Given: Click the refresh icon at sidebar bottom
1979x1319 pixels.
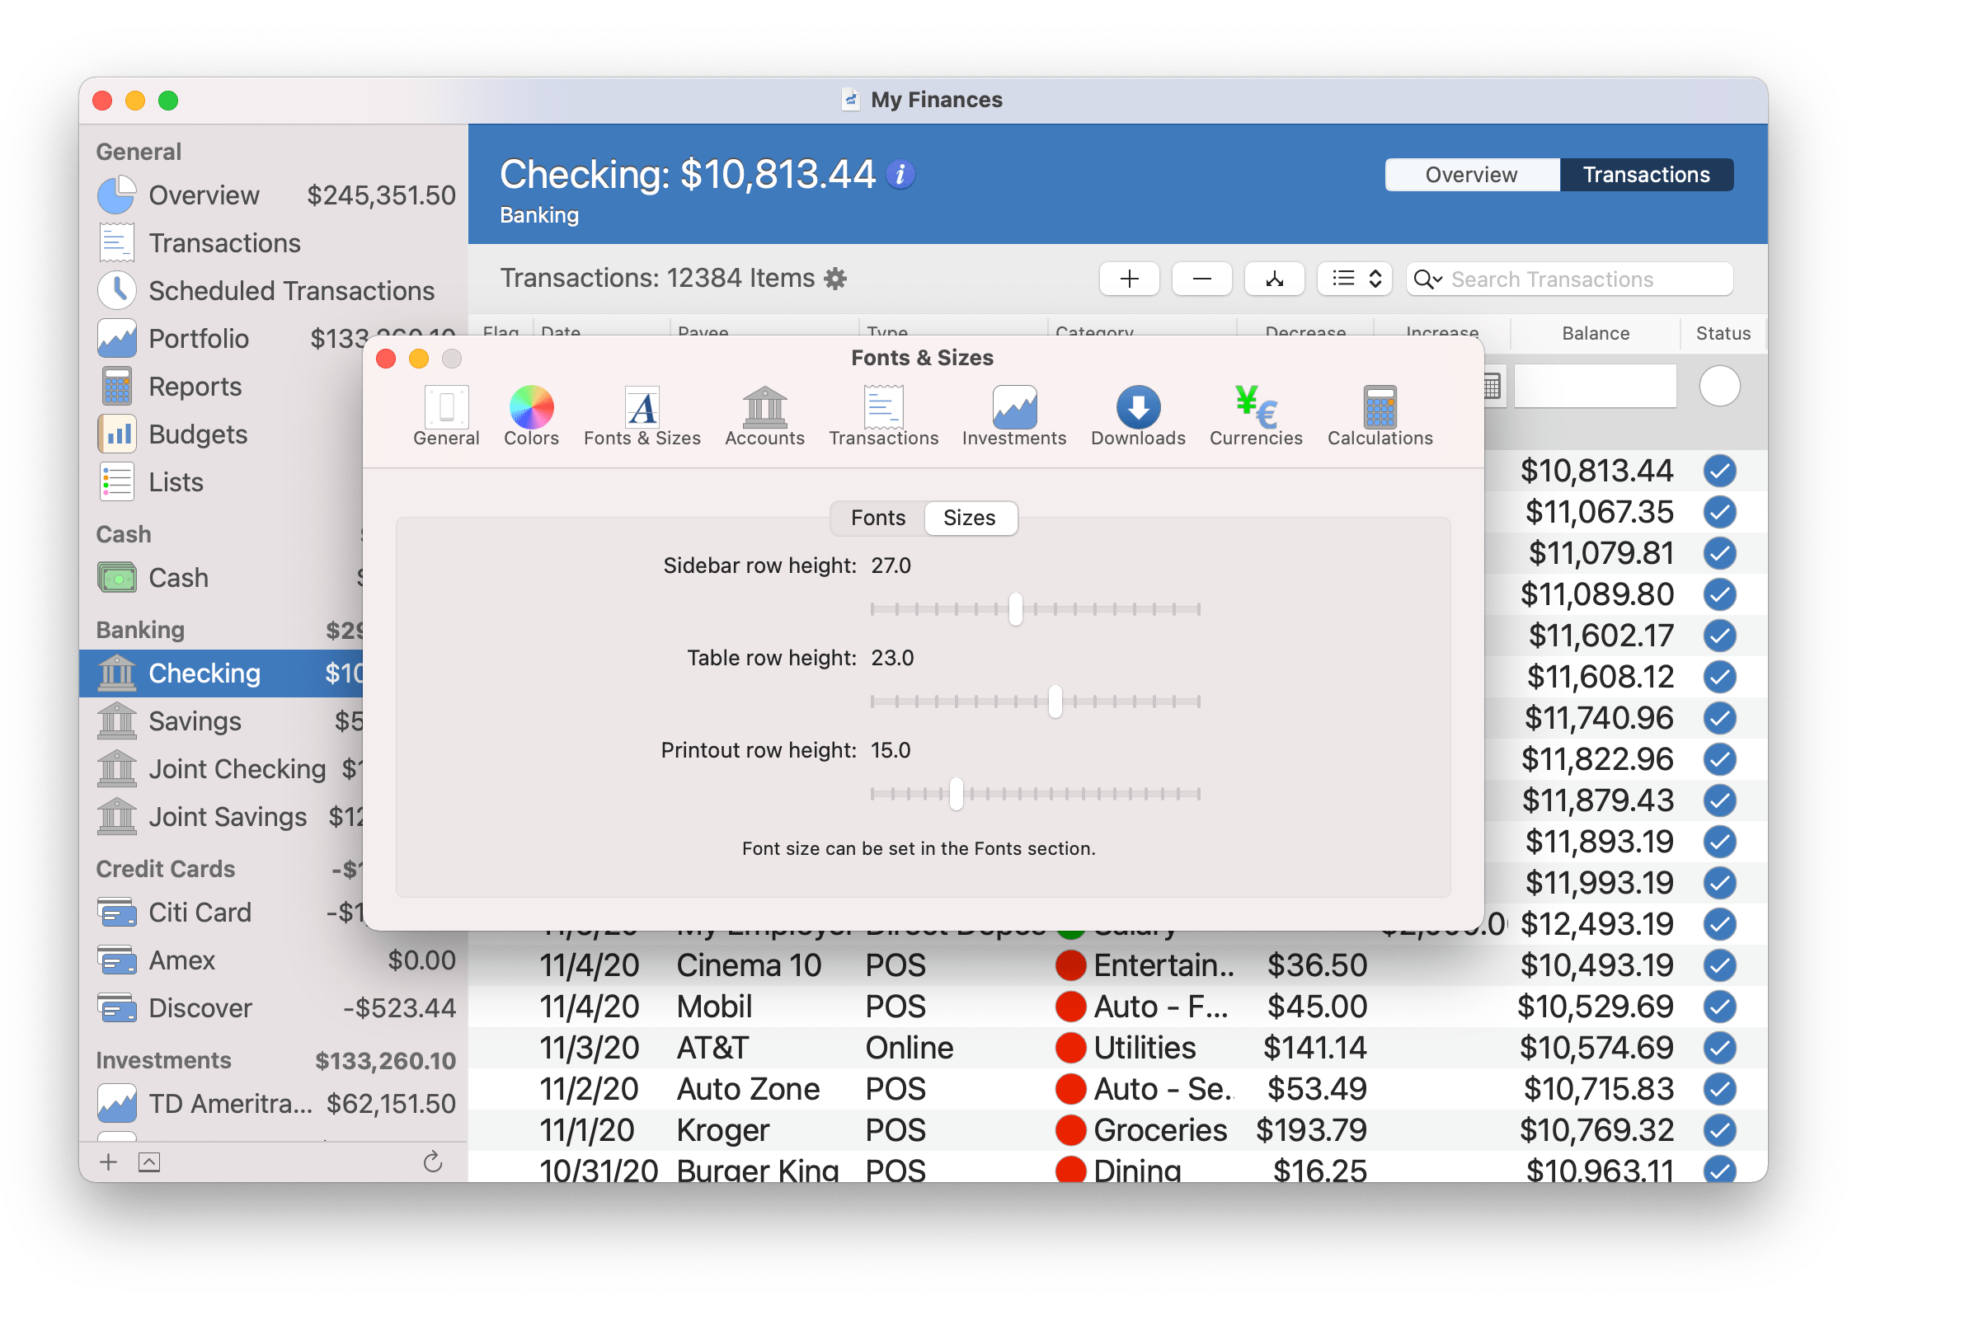Looking at the screenshot, I should (432, 1162).
